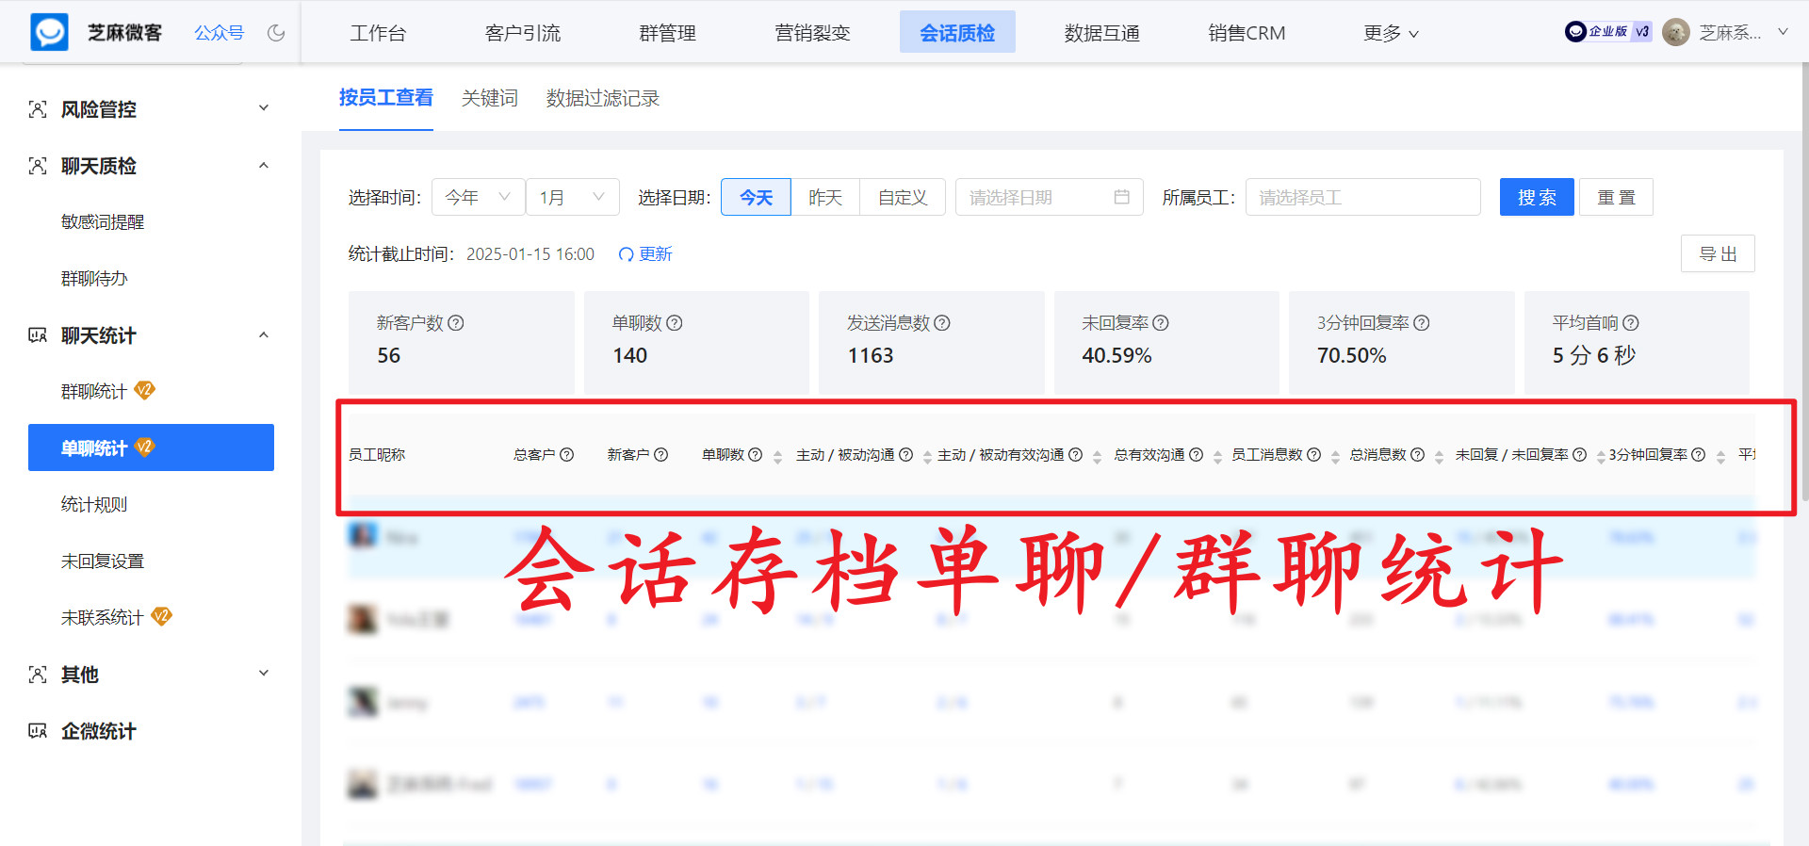Click the page vertical scrollbar

tap(1804, 283)
